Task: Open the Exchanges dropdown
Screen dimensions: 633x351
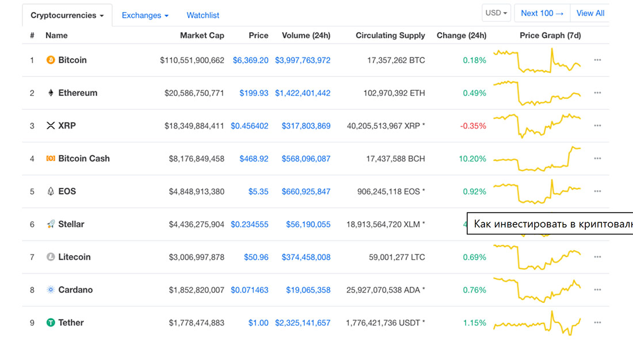Action: click(x=144, y=15)
